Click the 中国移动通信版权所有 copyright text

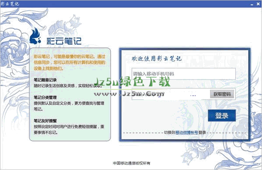132,163
